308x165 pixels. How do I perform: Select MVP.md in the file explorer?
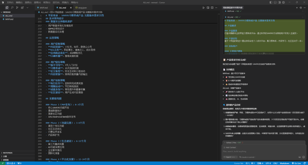coord(17,19)
